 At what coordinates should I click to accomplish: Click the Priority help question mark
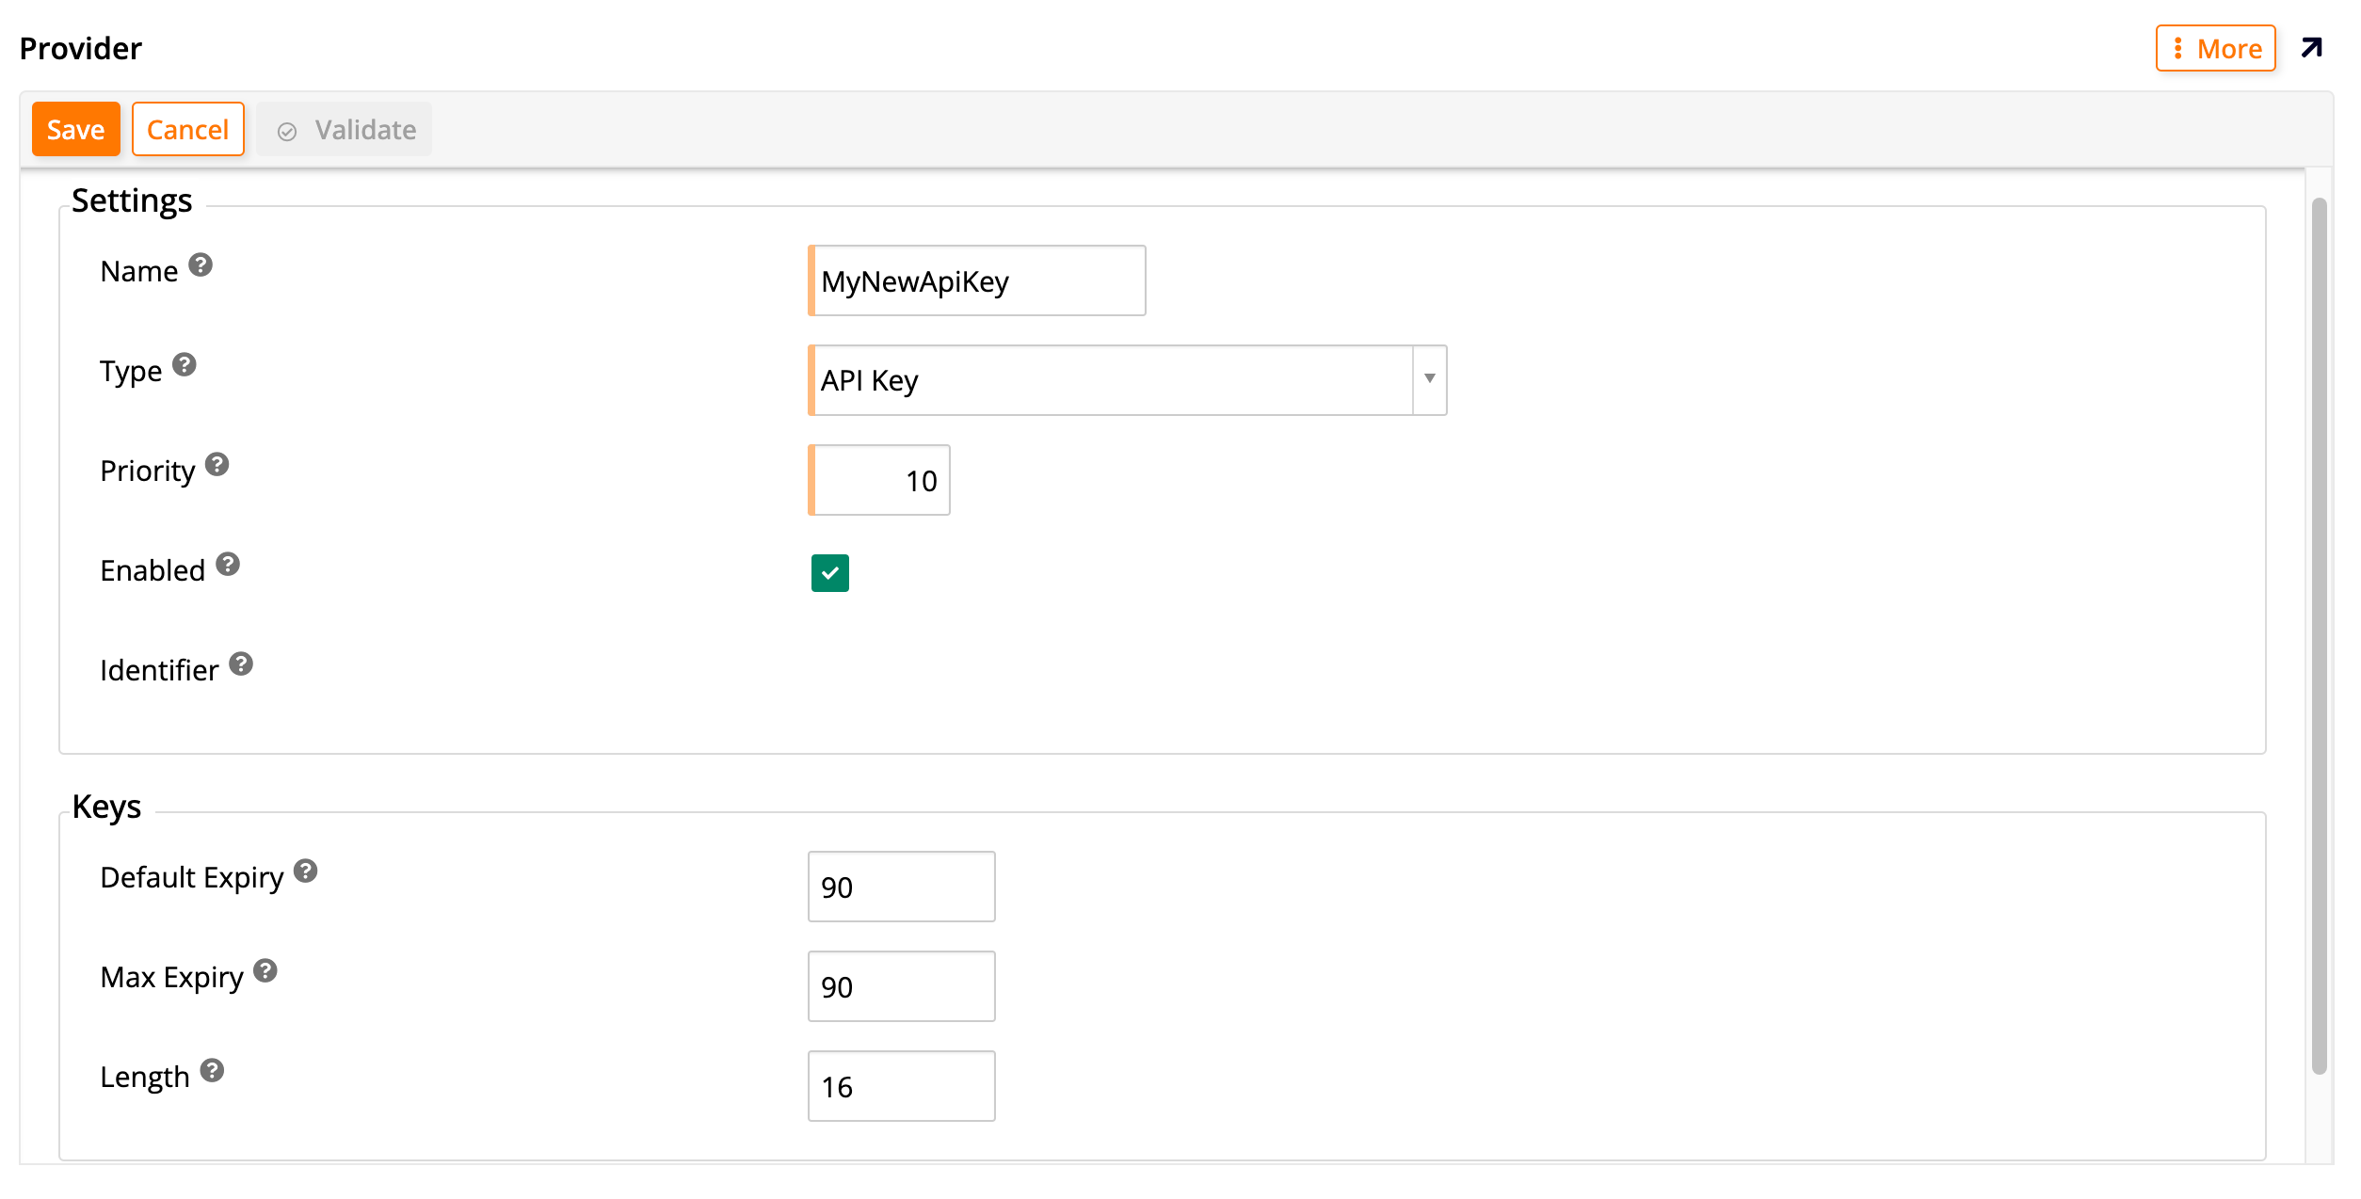tap(217, 465)
